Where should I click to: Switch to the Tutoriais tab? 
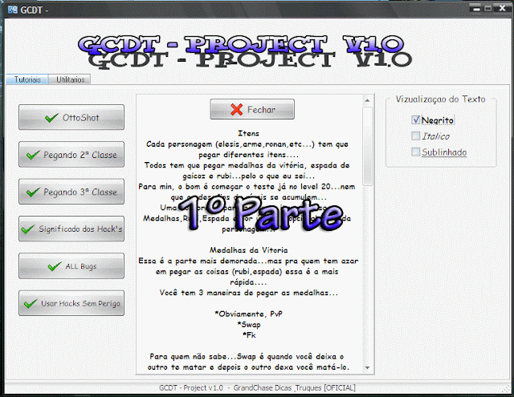click(x=27, y=79)
